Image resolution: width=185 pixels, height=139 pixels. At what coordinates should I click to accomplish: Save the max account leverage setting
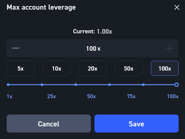(x=136, y=124)
